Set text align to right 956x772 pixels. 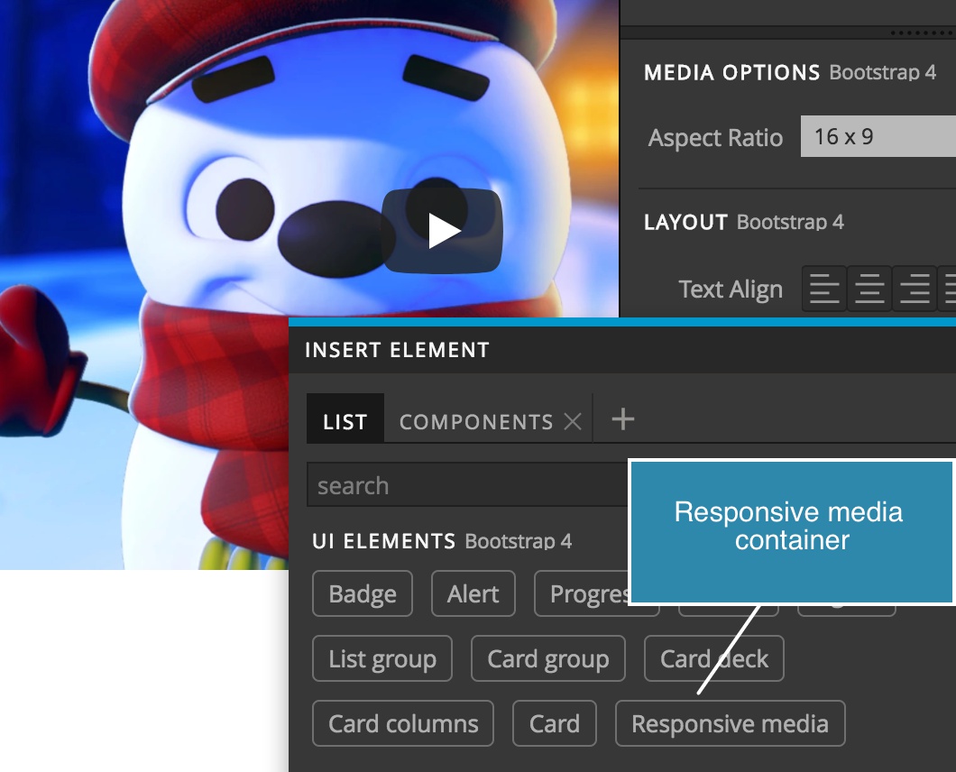[915, 289]
